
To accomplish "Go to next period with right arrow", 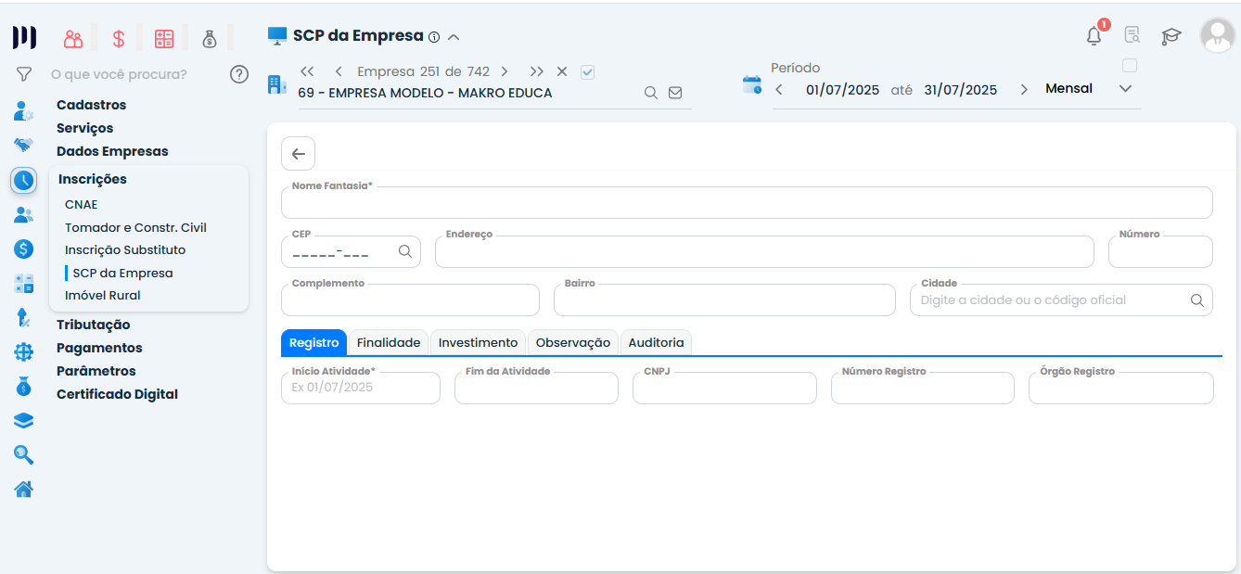I will point(1024,90).
